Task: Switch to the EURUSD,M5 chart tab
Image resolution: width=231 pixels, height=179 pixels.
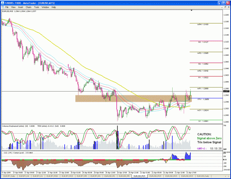Action: coord(124,176)
